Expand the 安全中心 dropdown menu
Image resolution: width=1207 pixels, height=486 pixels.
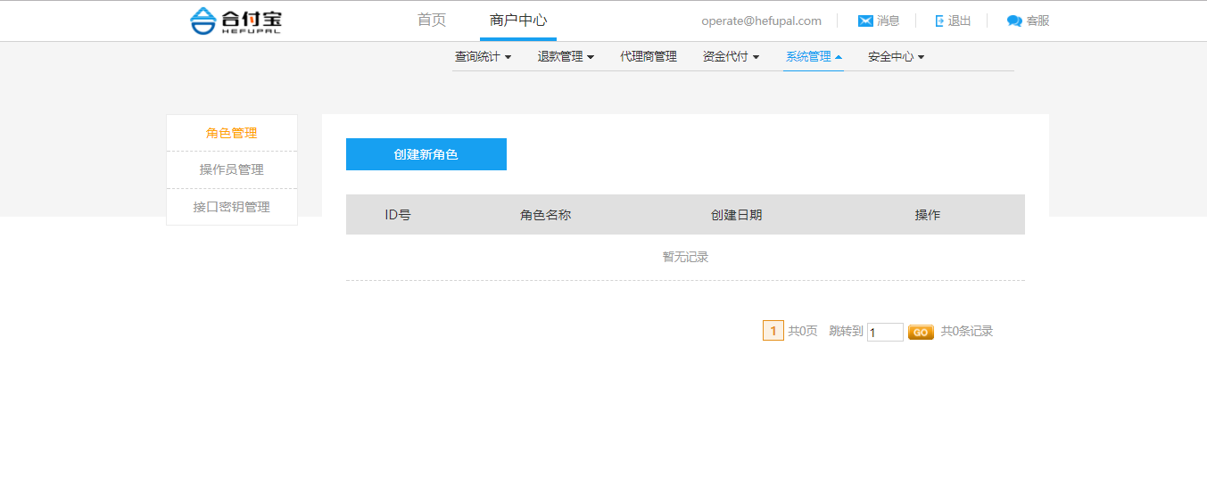[x=896, y=56]
